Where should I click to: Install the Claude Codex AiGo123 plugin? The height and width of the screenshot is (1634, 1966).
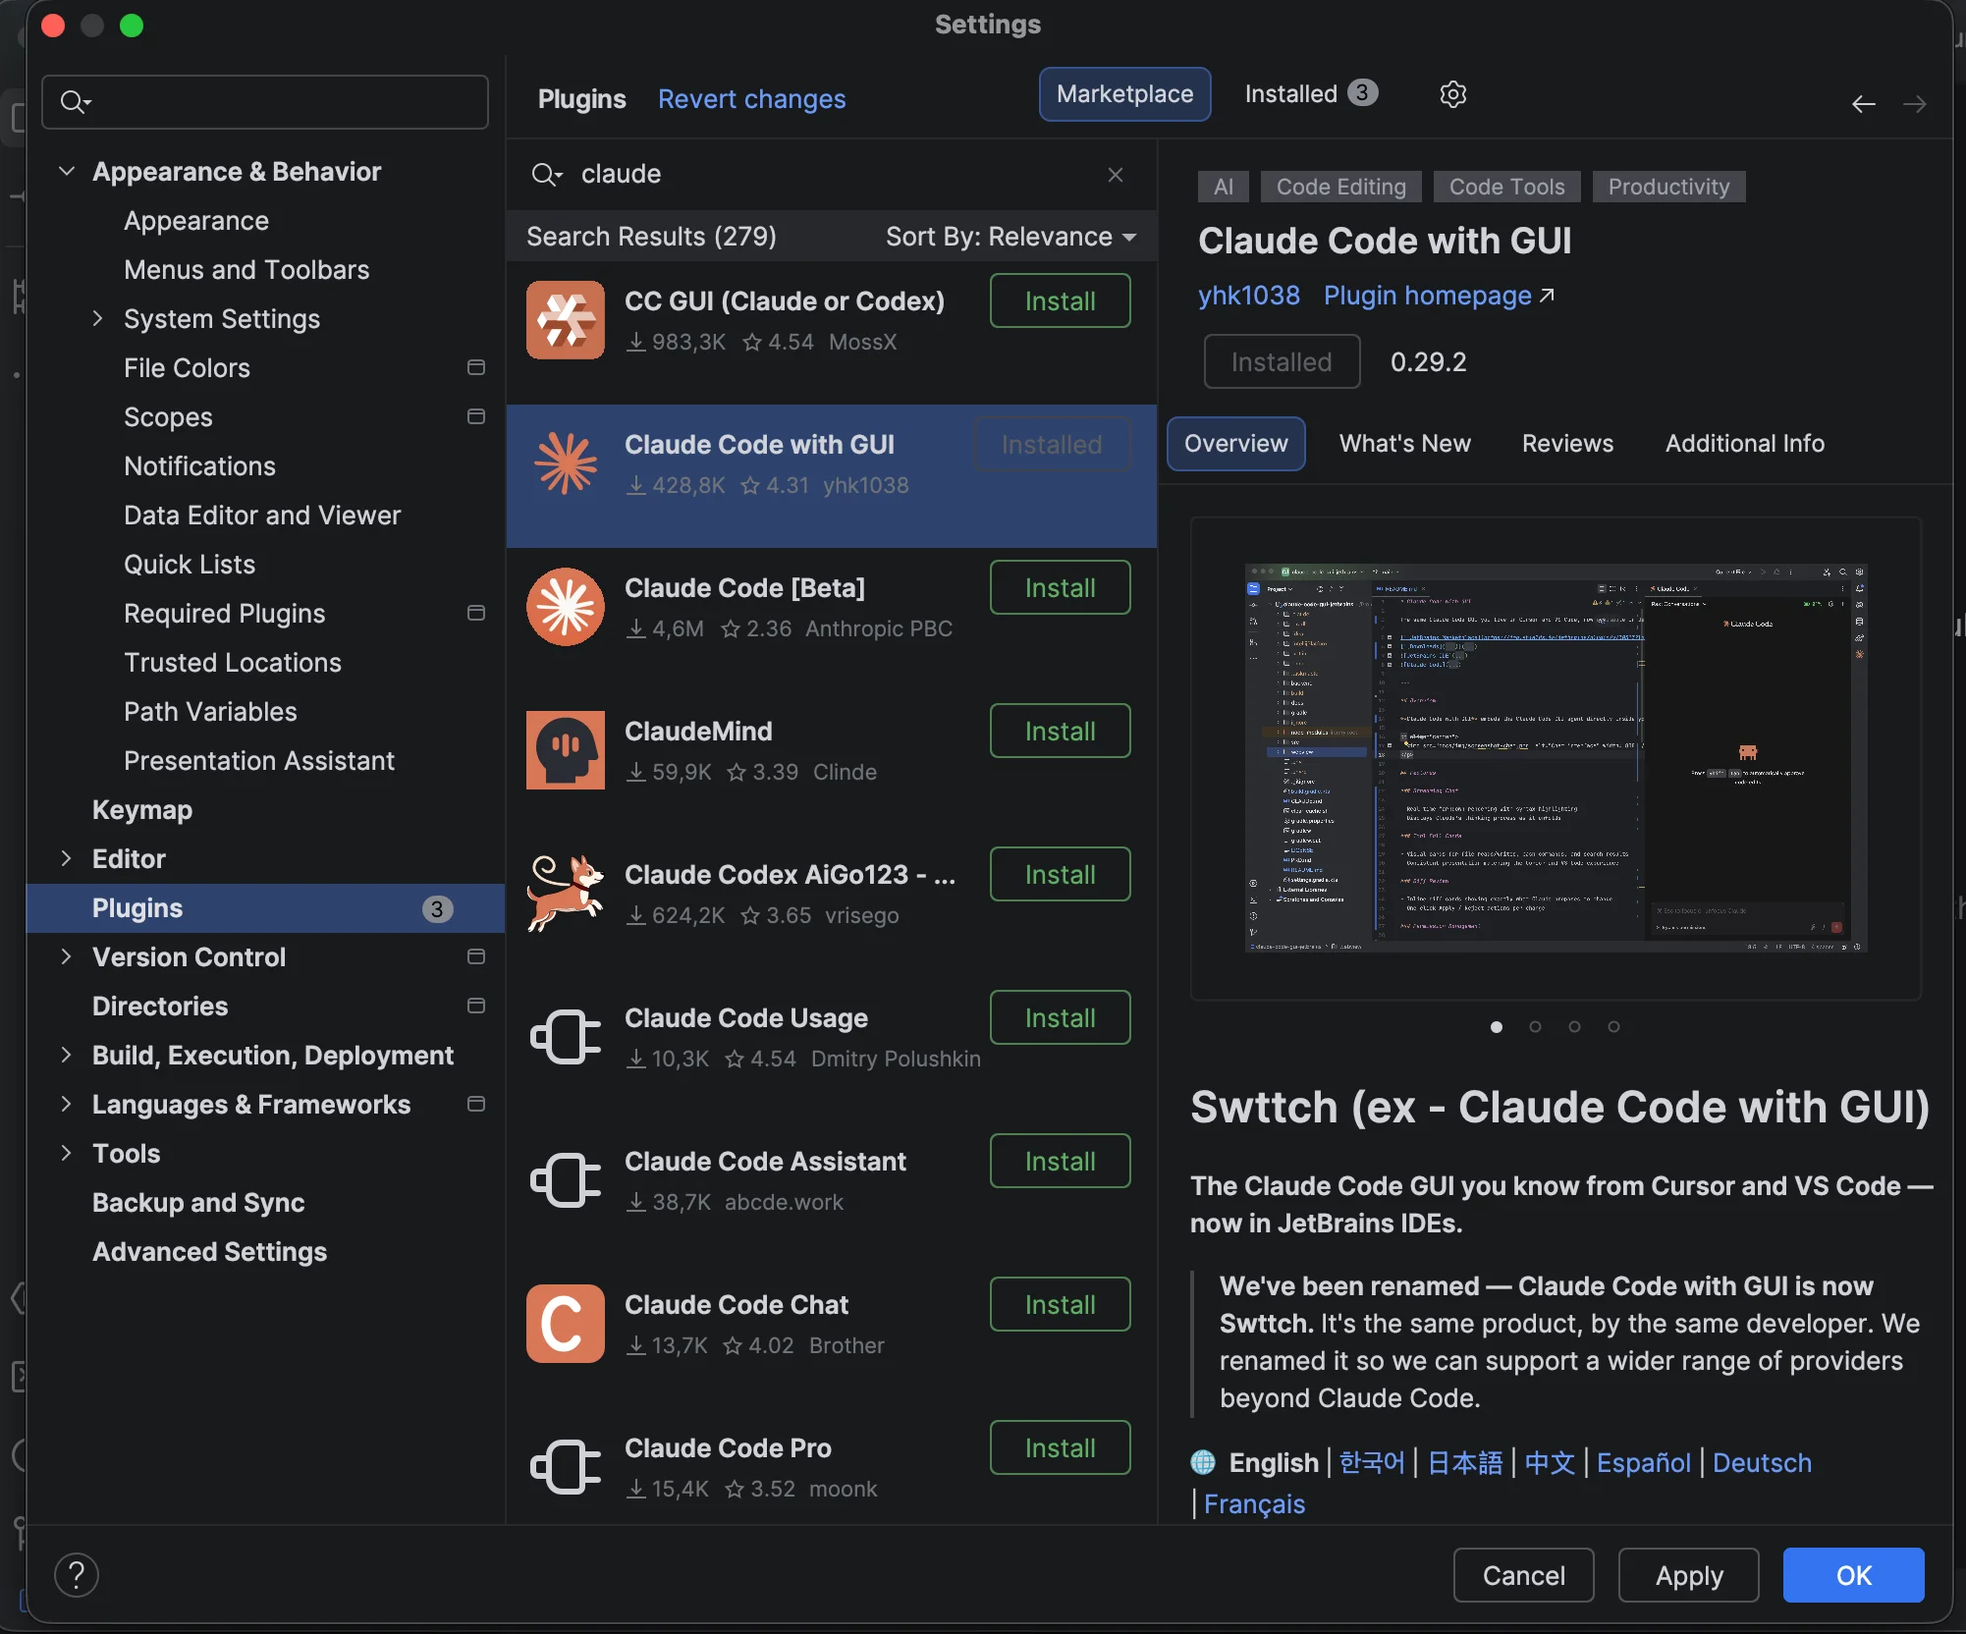pos(1061,874)
